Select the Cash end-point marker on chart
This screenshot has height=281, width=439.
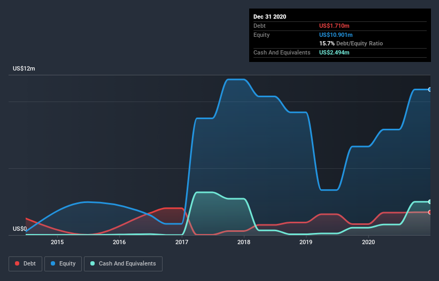(x=430, y=201)
